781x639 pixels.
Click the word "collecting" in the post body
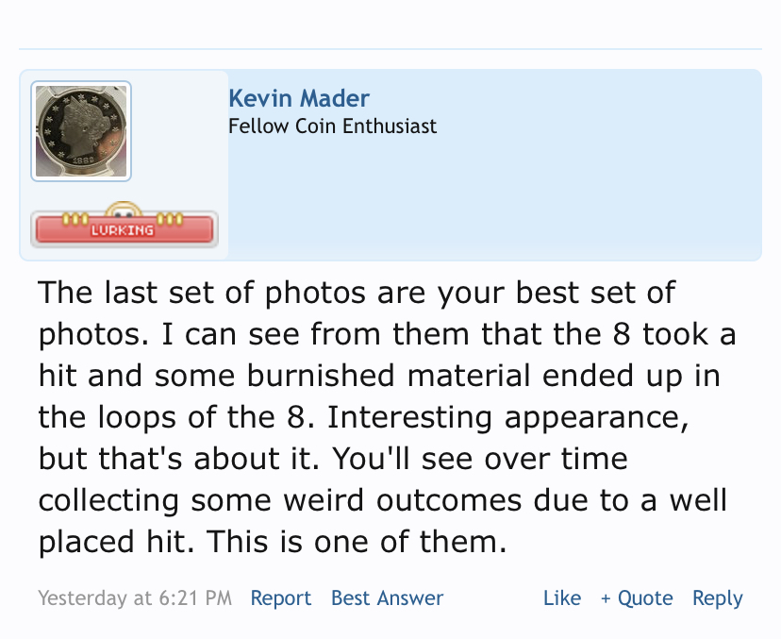[108, 500]
